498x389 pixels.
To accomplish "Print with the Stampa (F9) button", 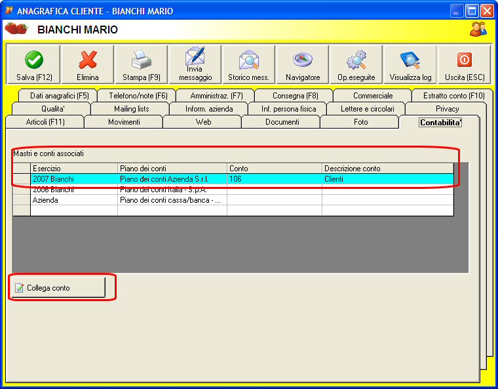I will click(142, 64).
